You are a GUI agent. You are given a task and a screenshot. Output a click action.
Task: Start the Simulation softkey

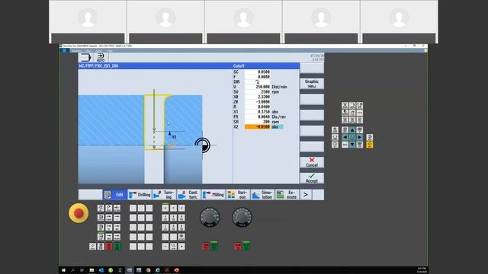pyautogui.click(x=262, y=195)
